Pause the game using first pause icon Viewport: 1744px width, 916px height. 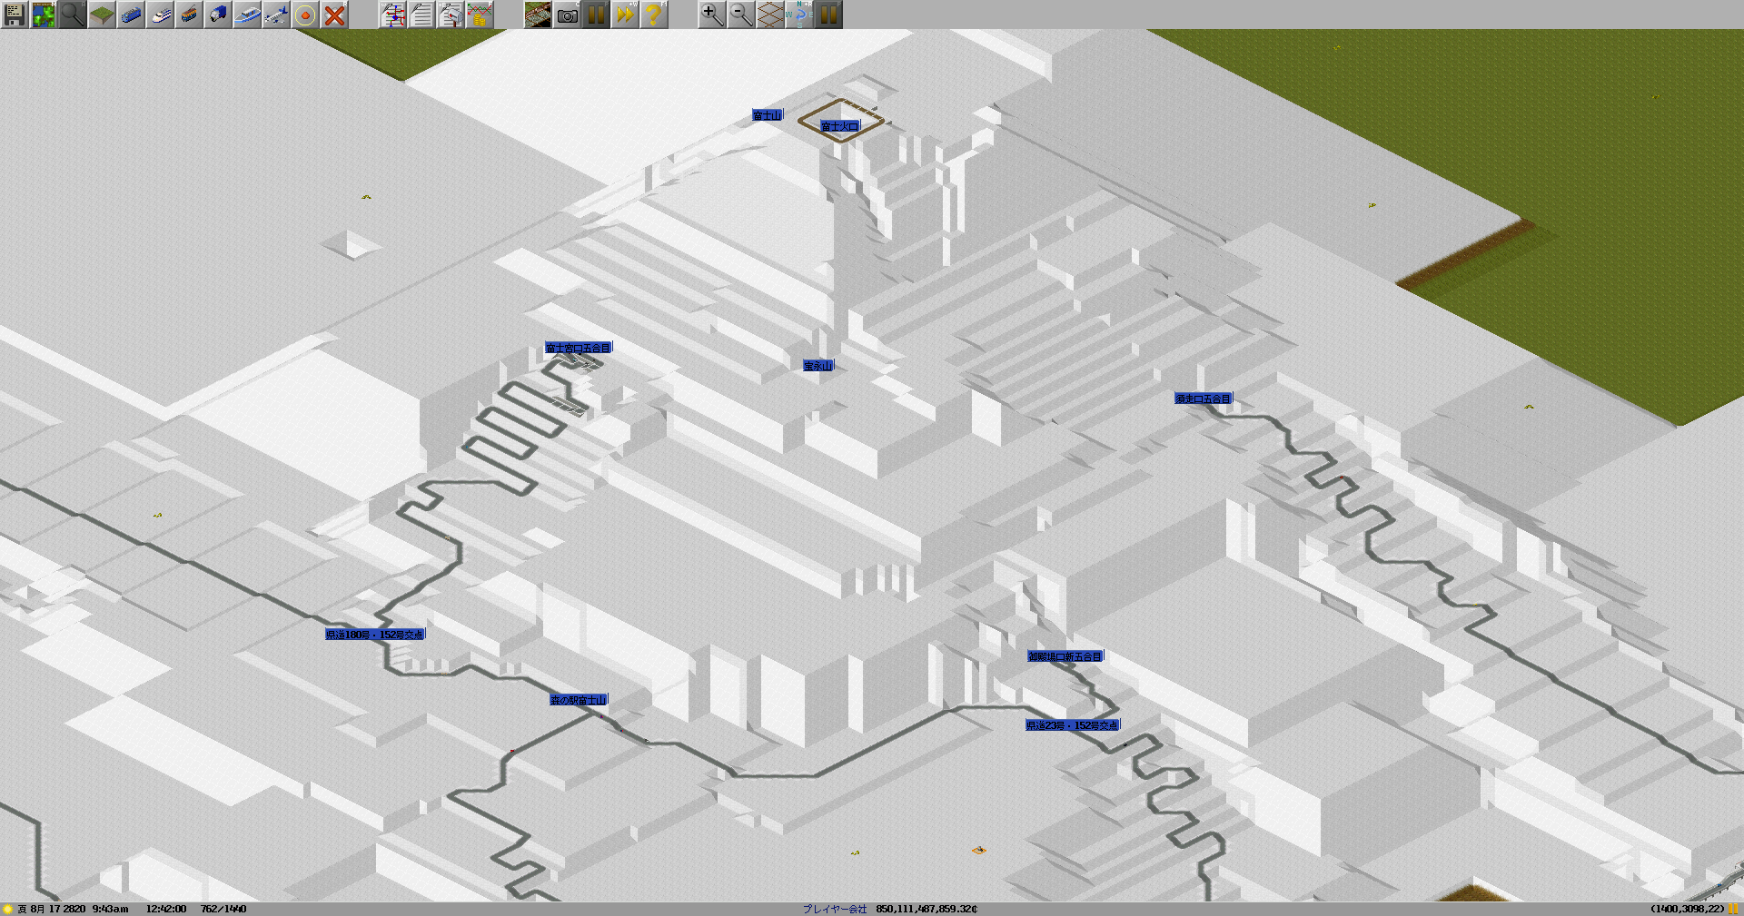pos(596,15)
